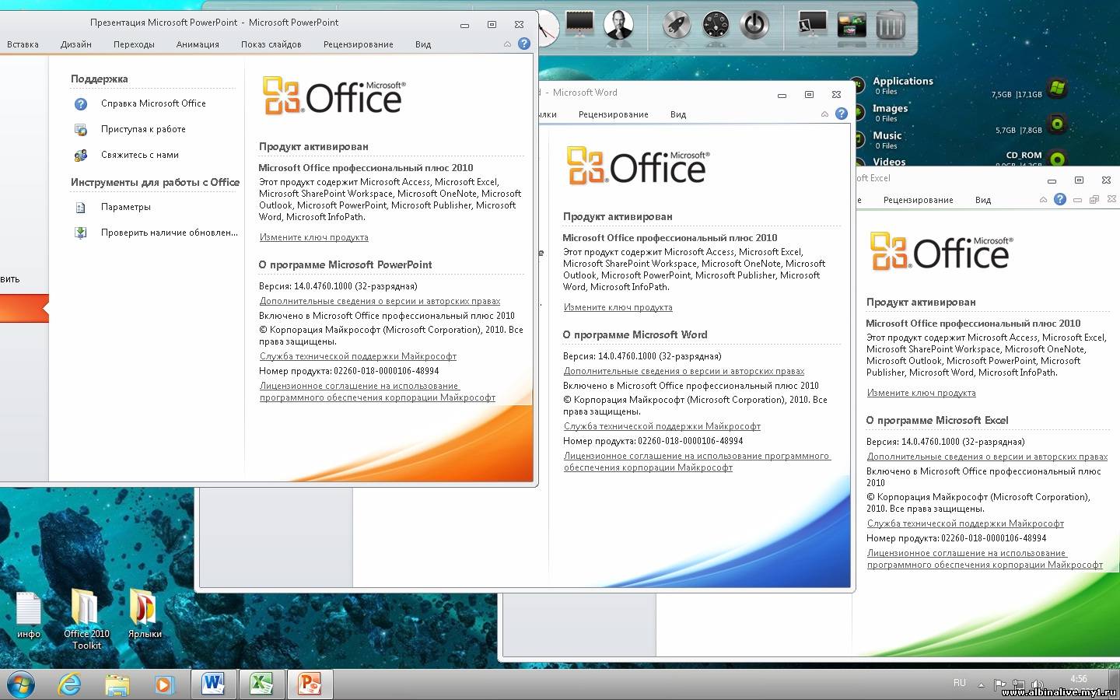The height and width of the screenshot is (700, 1120).
Task: Open the Вставка tab in PowerPoint
Action: 23,44
